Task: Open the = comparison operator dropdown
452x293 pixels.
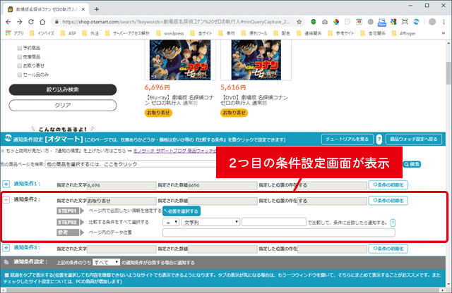Action: coord(171,223)
